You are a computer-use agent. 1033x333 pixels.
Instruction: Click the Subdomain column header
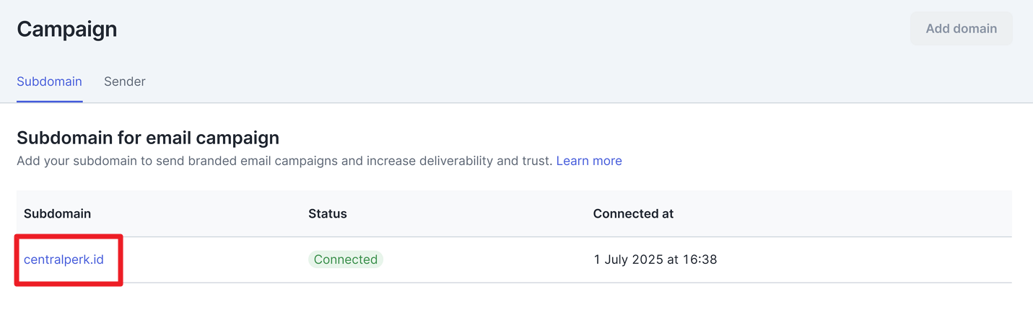coord(57,213)
